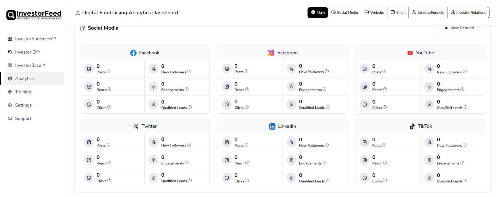Click help icon beside YouTube Qualified Leads
The image size is (496, 197).
[x=465, y=107]
